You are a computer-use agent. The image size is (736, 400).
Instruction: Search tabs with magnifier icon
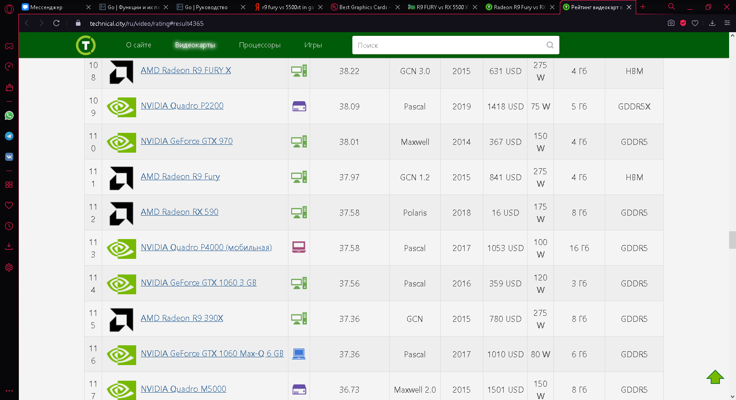pos(672,7)
